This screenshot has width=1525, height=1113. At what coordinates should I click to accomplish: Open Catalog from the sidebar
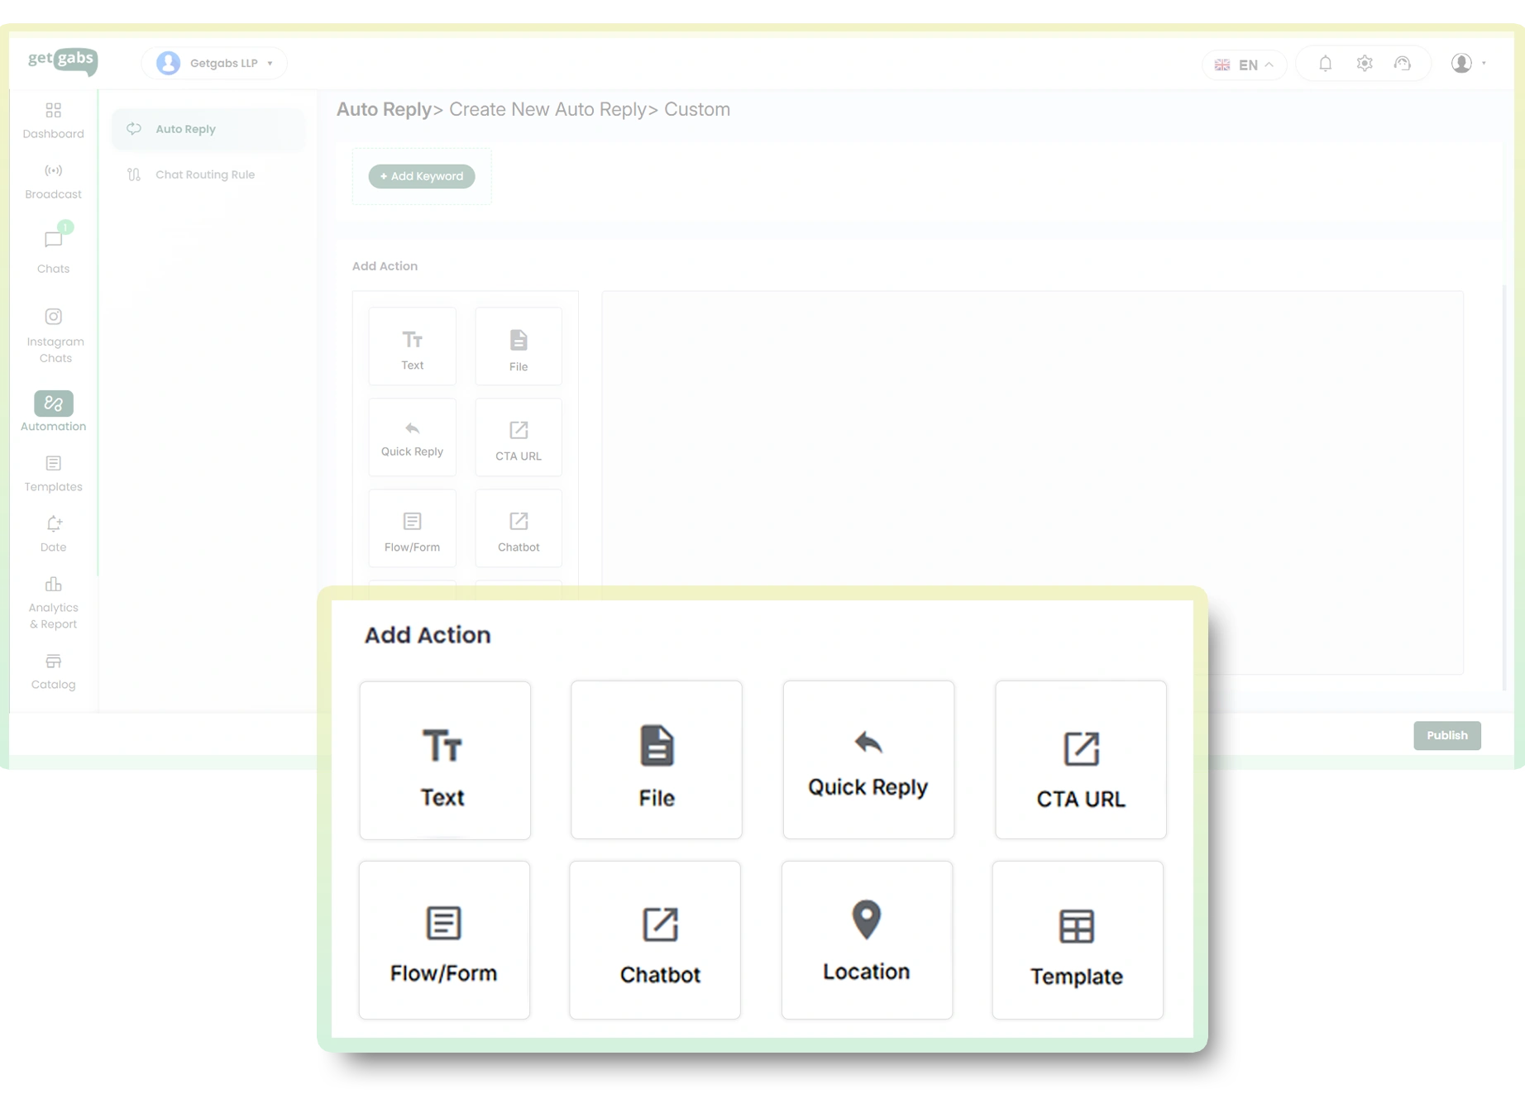(x=53, y=671)
